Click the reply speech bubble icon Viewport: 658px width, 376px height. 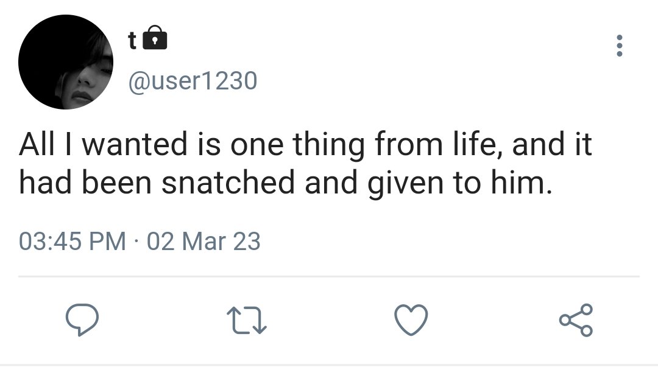(82, 319)
